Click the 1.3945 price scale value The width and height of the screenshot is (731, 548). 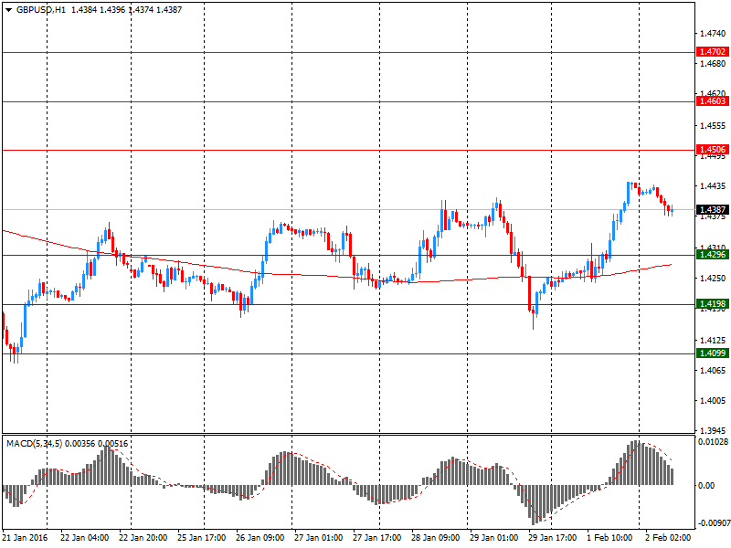click(x=713, y=430)
